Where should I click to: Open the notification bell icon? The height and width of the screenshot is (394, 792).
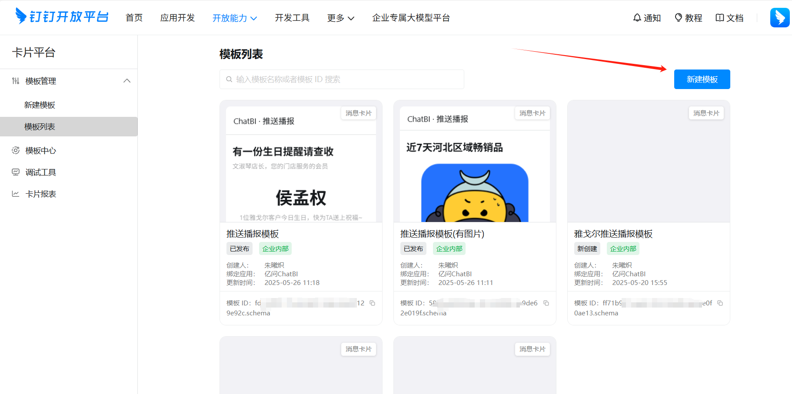point(637,18)
